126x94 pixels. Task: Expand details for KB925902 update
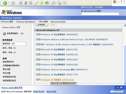click(x=40, y=34)
